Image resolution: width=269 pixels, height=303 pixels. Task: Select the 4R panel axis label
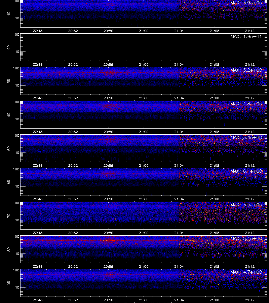click(9, 114)
